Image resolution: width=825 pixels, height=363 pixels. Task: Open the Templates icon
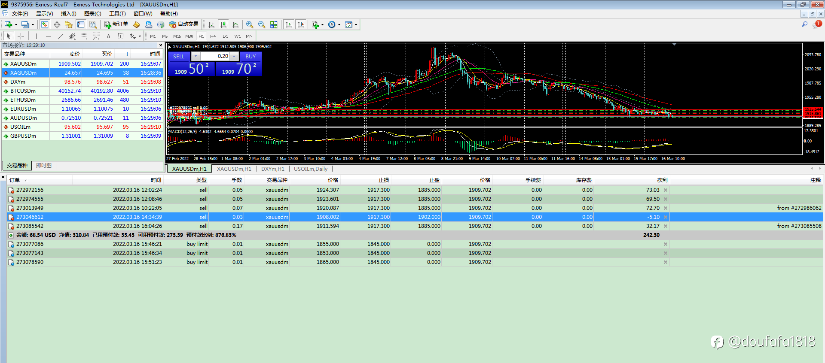[x=348, y=24]
